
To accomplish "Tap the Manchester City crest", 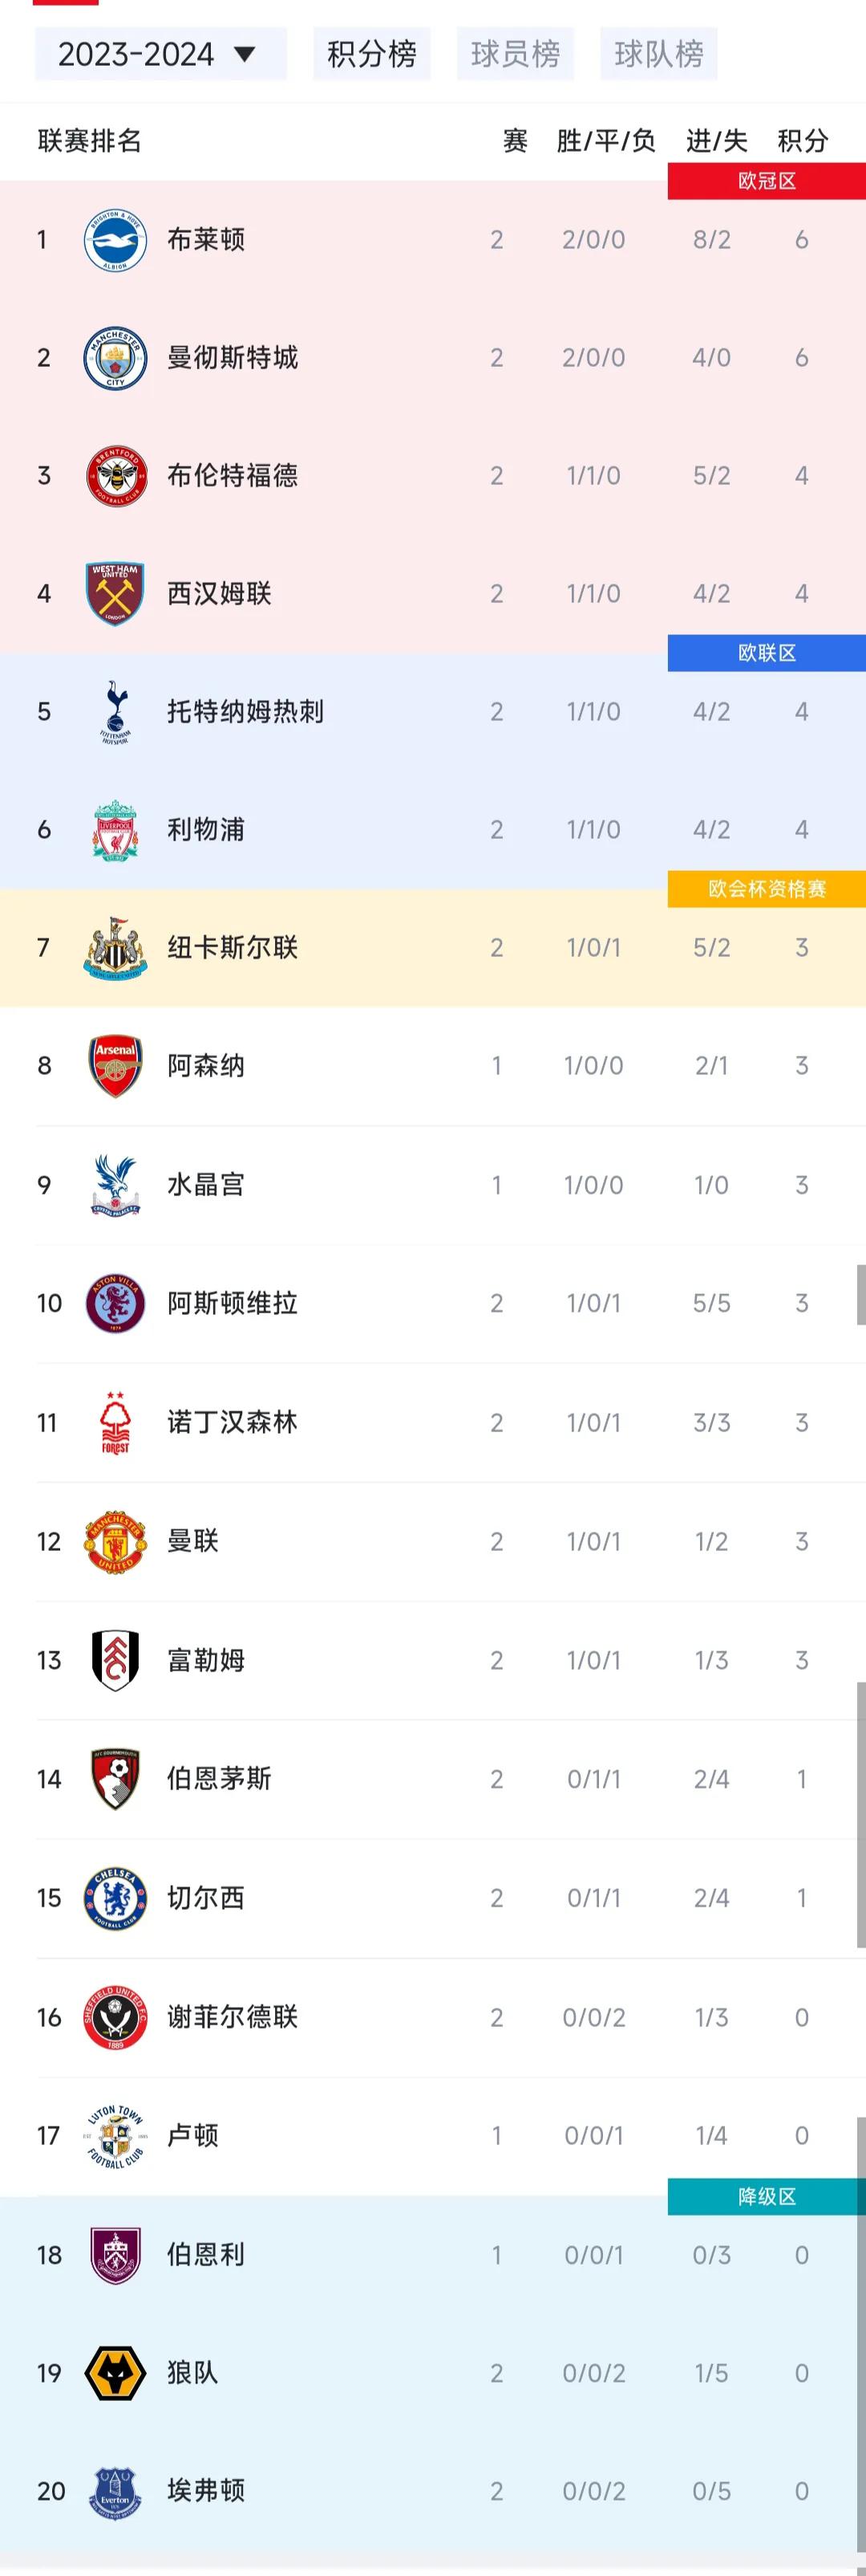I will (115, 358).
